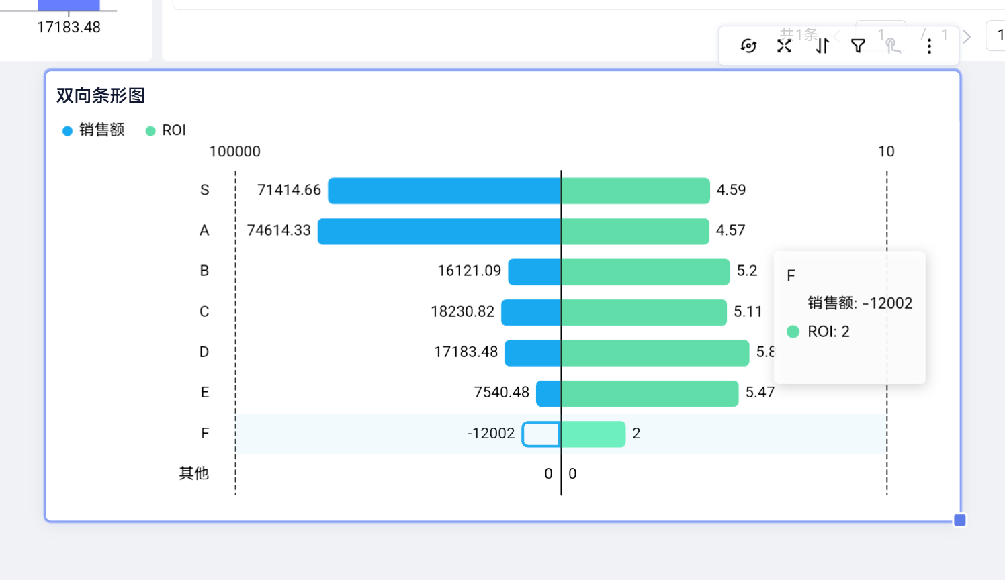Click the tooltip line 销售额: -12002
The image size is (1005, 580).
pyautogui.click(x=860, y=303)
